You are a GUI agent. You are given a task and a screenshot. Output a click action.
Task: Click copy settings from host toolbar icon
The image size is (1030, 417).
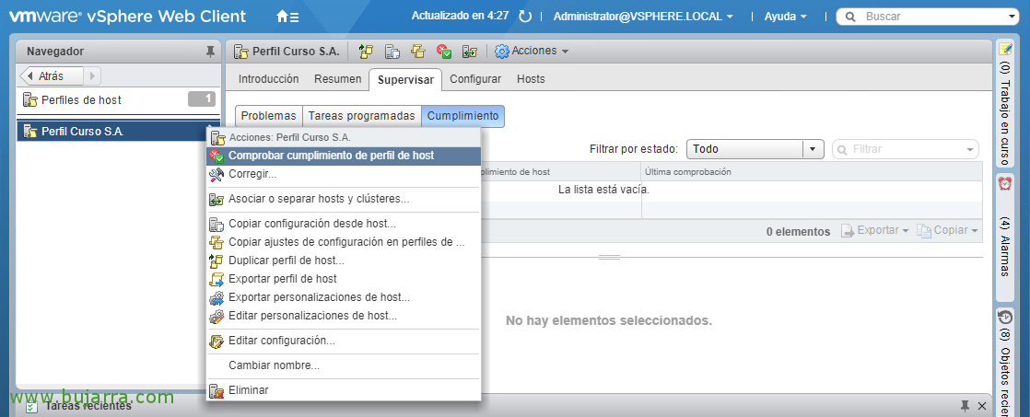392,52
